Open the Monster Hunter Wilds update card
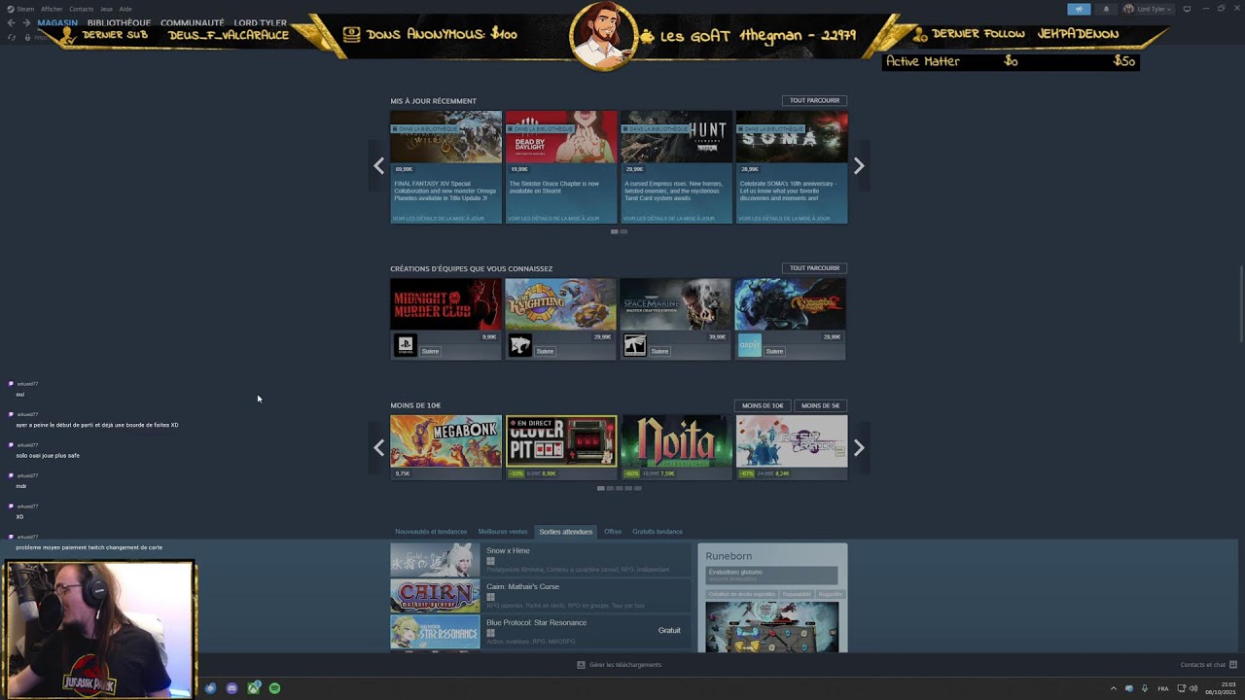This screenshot has width=1245, height=700. pyautogui.click(x=445, y=167)
